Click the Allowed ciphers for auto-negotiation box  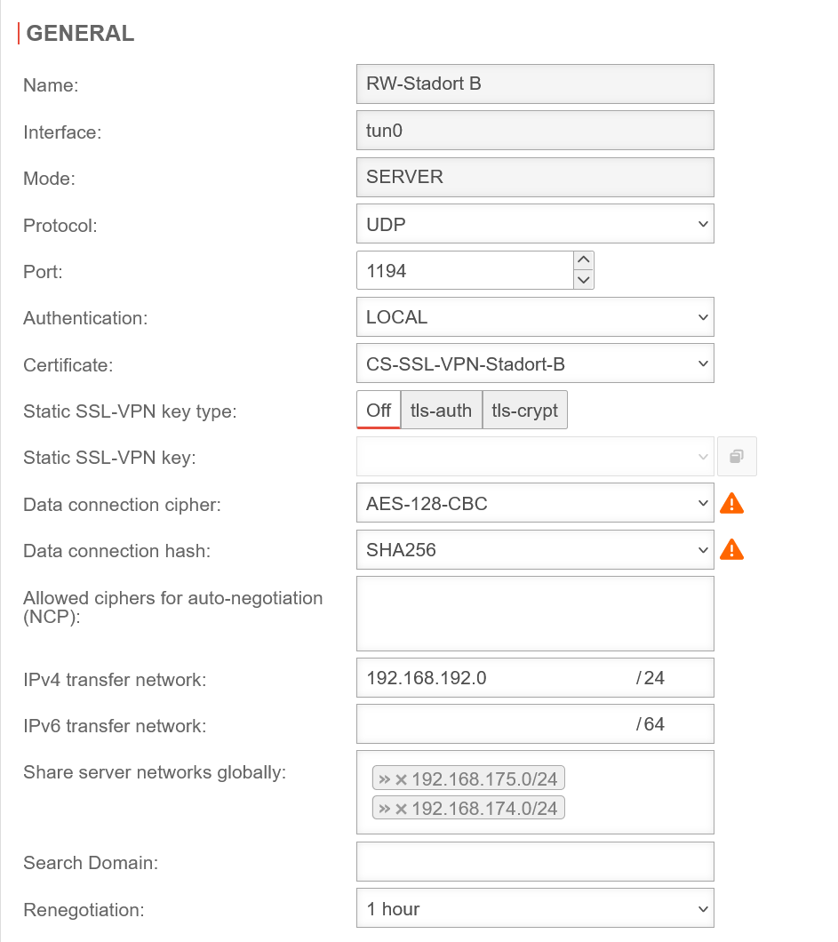535,613
